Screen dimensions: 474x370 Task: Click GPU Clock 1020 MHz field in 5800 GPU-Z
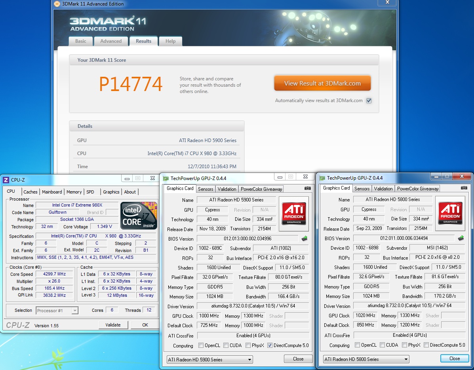pyautogui.click(x=365, y=315)
